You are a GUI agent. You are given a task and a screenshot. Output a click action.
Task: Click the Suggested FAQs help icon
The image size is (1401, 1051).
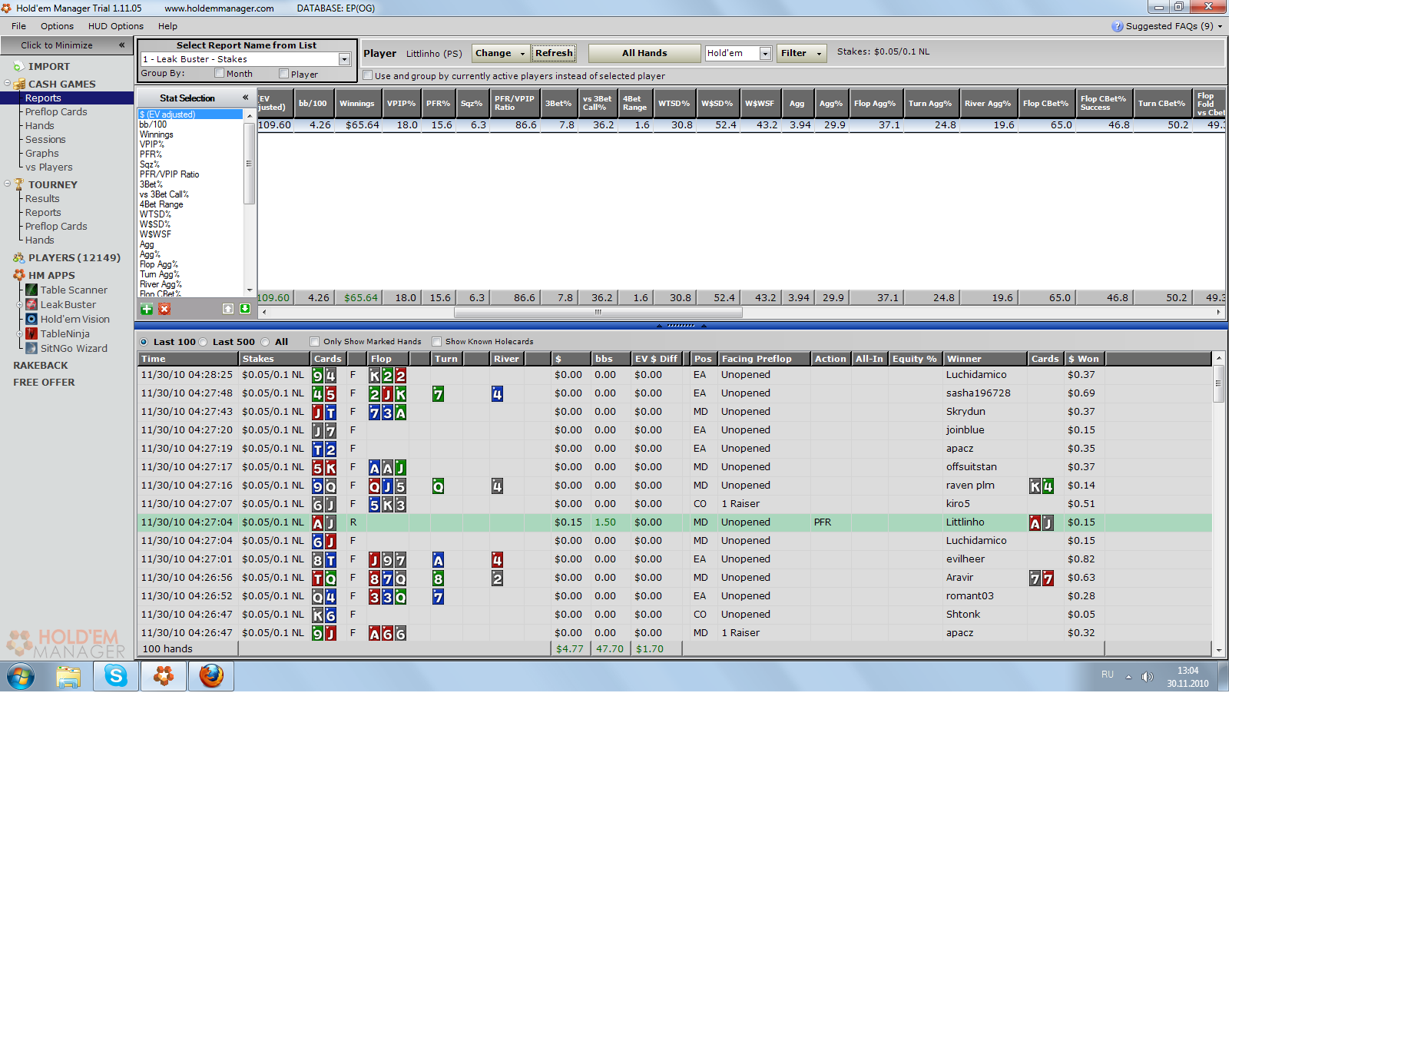pos(1117,26)
